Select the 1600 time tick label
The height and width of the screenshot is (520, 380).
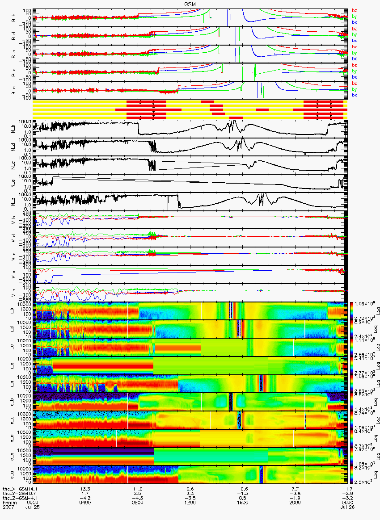[x=242, y=503]
